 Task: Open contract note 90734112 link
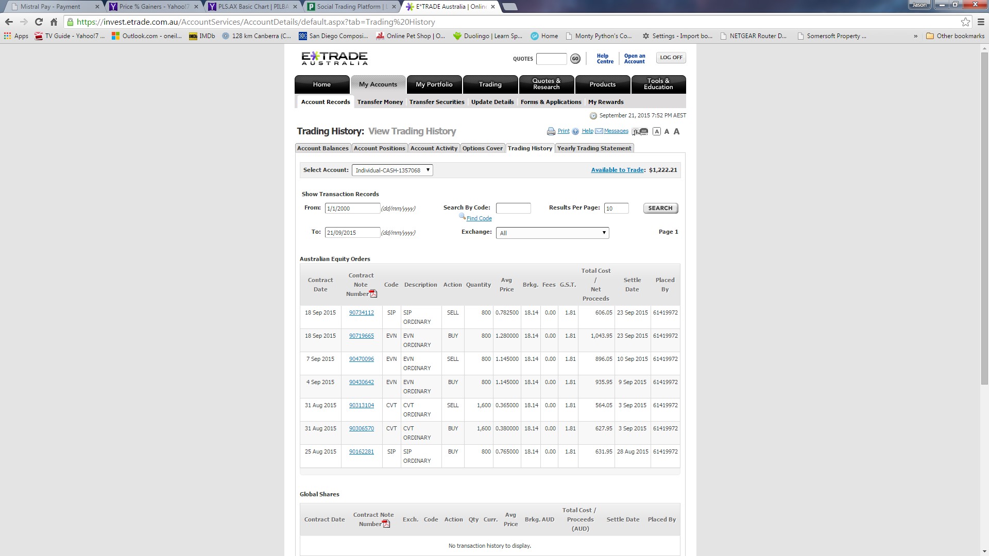[362, 312]
